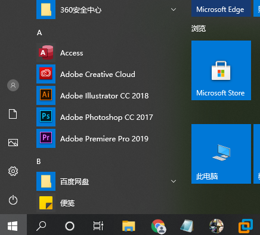
Task: Open Settings gear icon
Action: point(13,171)
